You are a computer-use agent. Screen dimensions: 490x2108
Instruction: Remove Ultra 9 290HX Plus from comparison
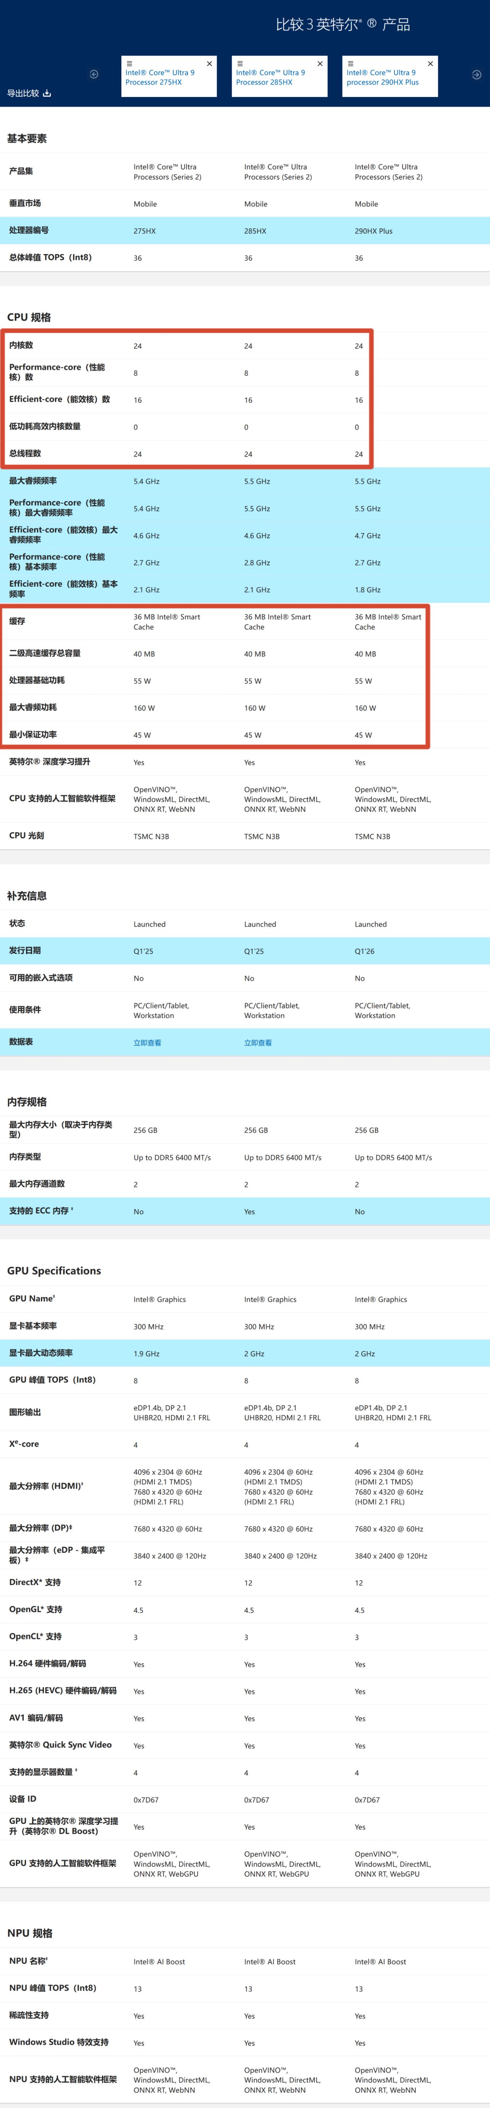430,63
